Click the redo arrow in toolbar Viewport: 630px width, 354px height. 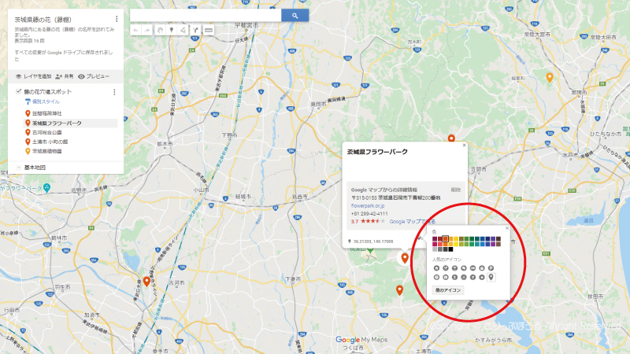147,30
